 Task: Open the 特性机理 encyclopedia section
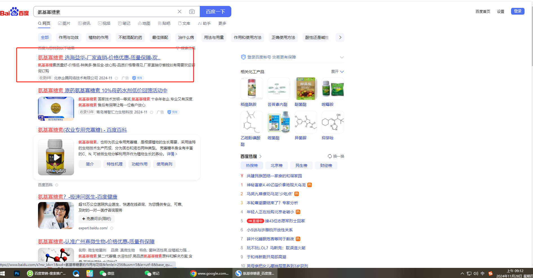[x=115, y=164]
